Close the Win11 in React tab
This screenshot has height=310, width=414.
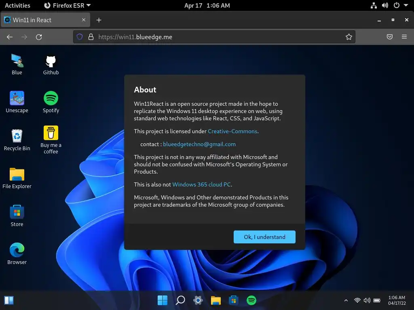pos(84,20)
